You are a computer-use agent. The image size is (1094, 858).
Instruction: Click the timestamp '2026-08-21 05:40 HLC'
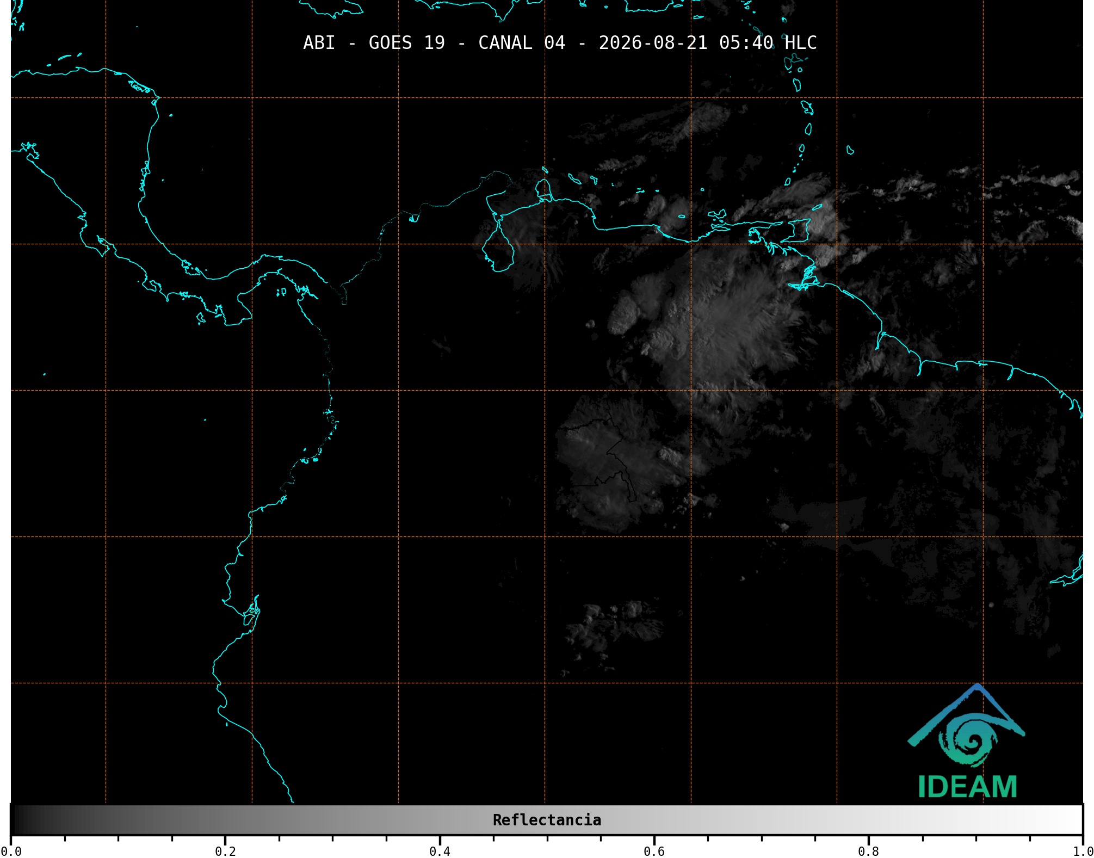click(708, 43)
